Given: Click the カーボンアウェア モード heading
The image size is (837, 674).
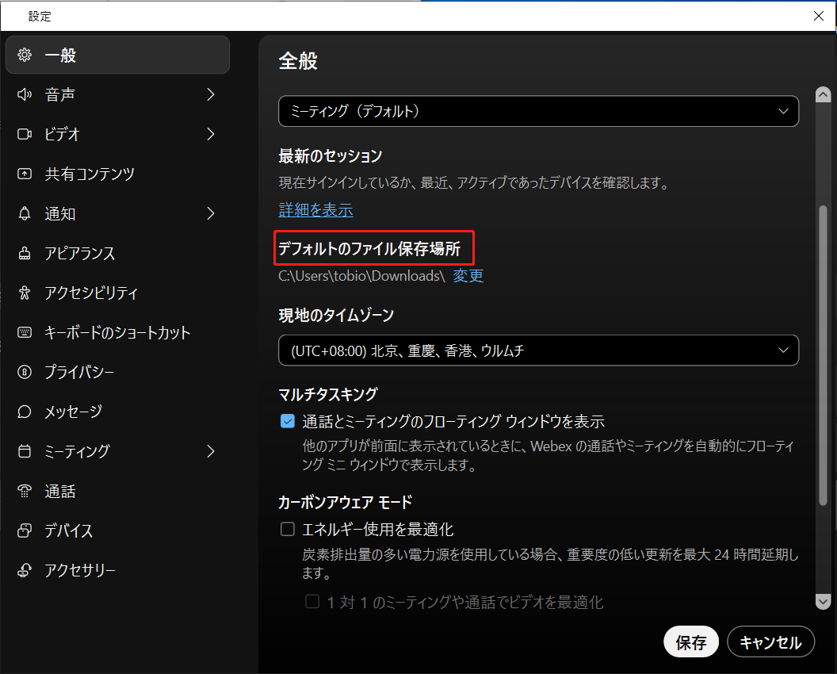Looking at the screenshot, I should (x=346, y=502).
